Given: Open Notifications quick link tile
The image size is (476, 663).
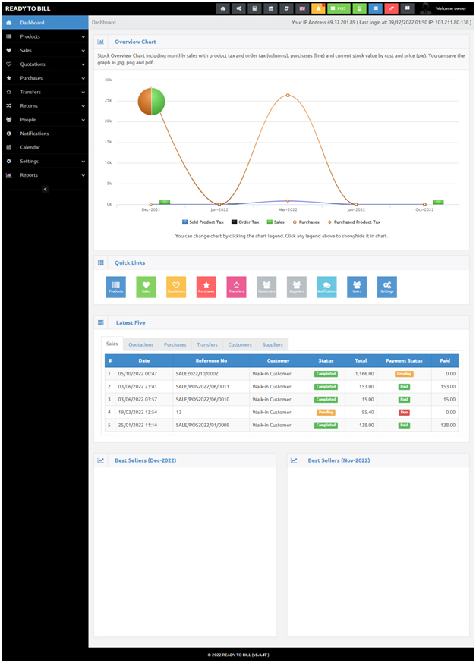Looking at the screenshot, I should pyautogui.click(x=326, y=287).
